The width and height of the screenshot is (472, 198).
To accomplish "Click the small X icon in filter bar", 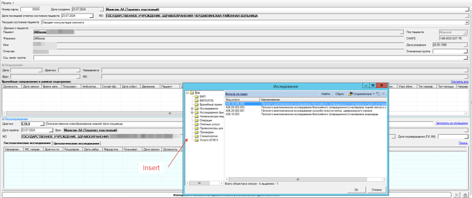I will [x=383, y=94].
